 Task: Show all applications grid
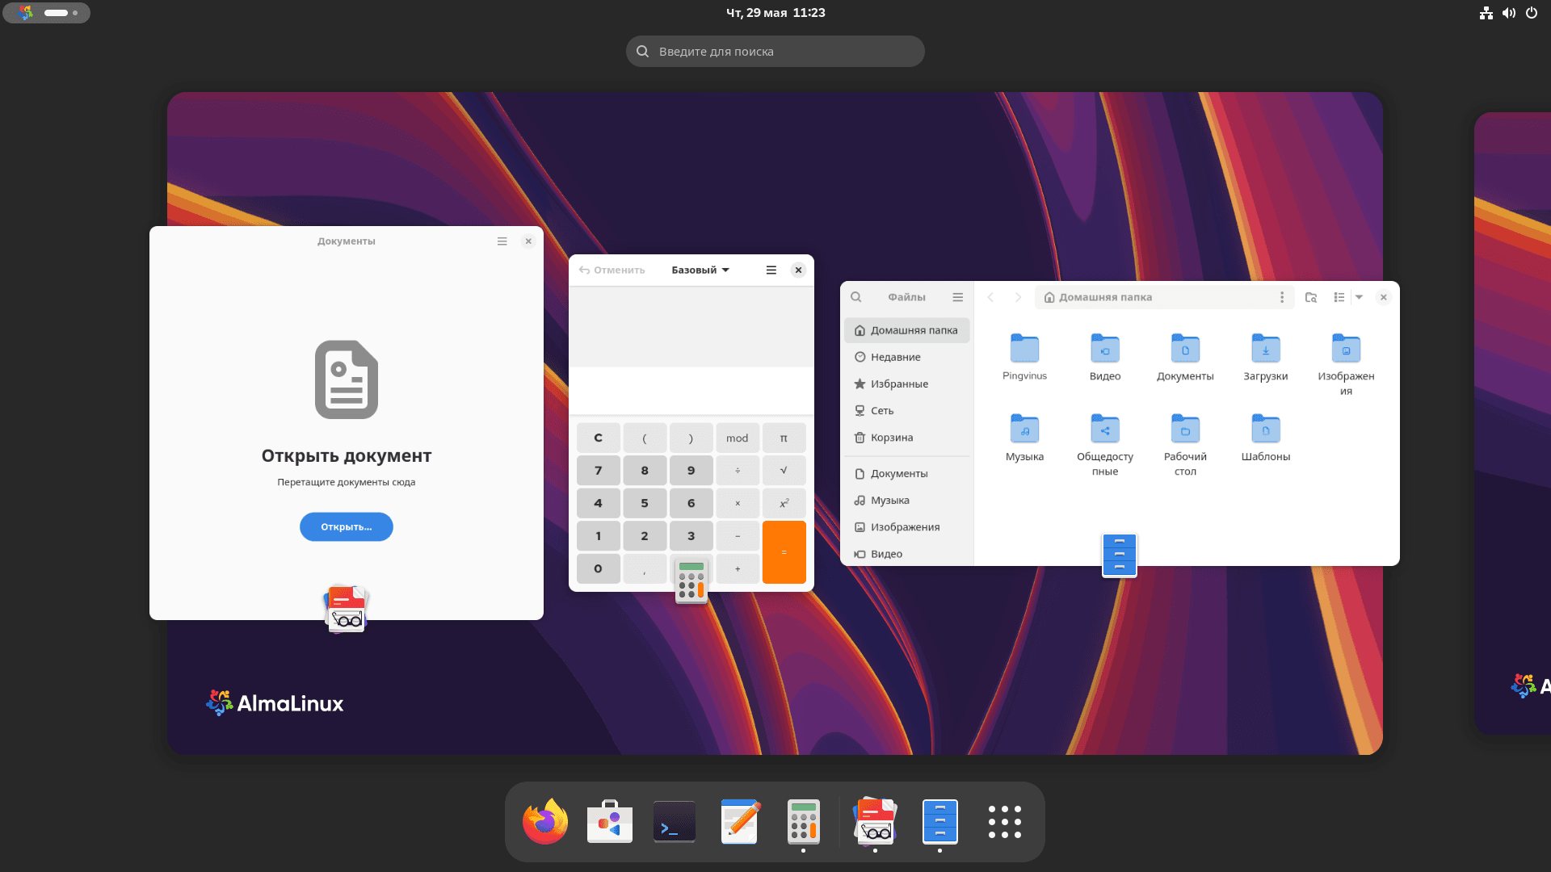tap(1004, 822)
